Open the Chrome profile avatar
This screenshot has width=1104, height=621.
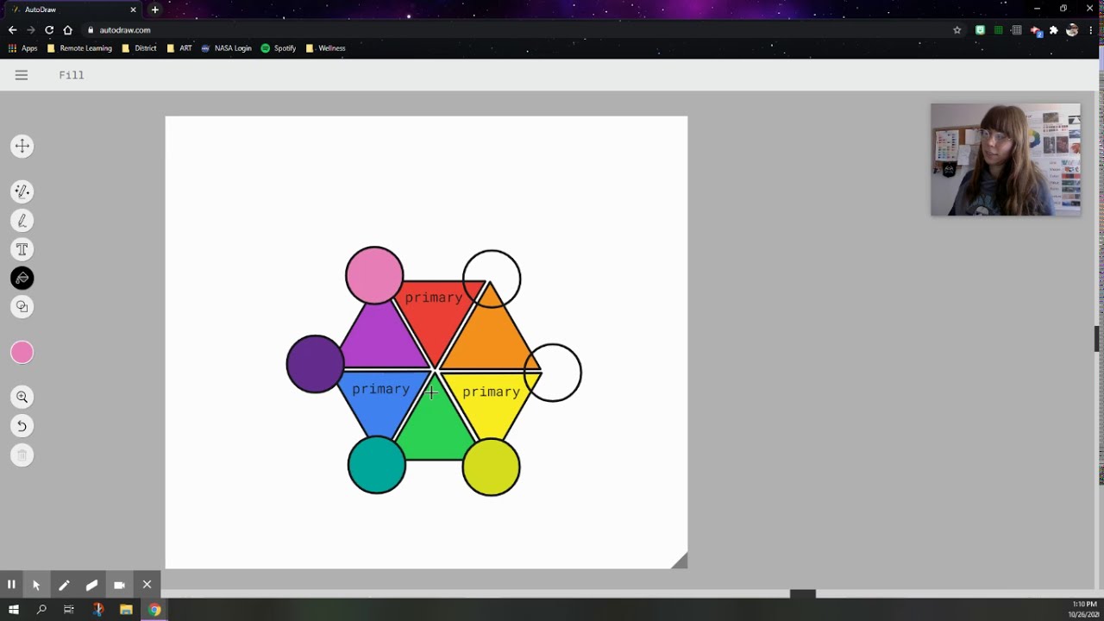pos(1072,29)
